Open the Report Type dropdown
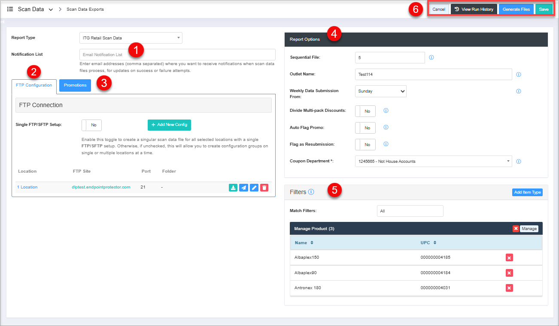Viewport: 559px width, 326px height. coord(131,38)
